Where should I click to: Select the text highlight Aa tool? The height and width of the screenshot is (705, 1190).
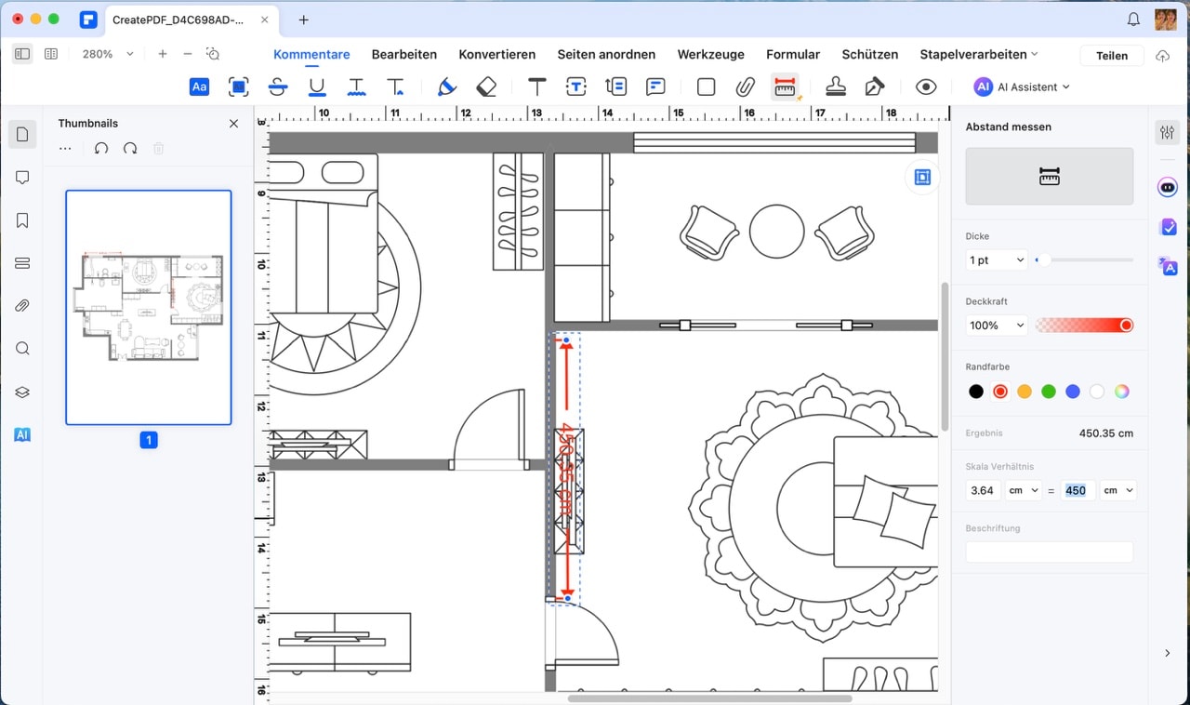click(199, 86)
